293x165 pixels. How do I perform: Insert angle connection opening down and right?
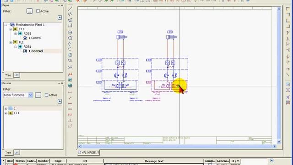[288, 9]
